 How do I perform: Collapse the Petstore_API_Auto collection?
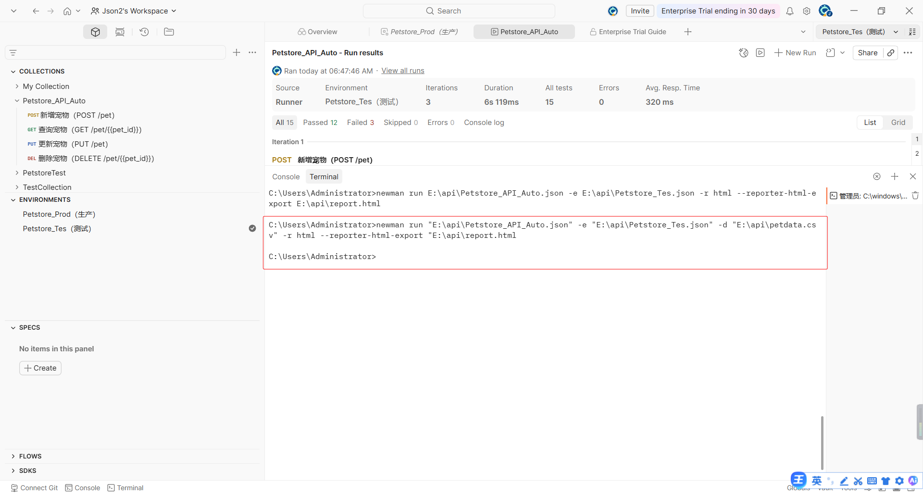point(17,101)
